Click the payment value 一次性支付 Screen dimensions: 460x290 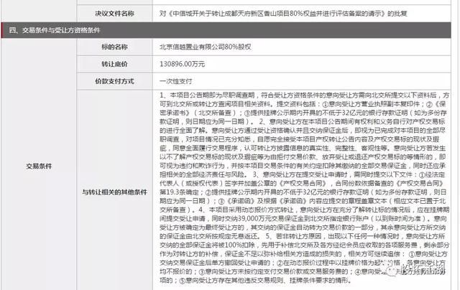(x=175, y=81)
